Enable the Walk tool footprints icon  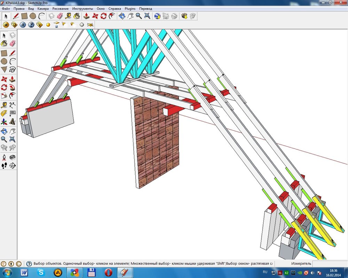(x=4, y=165)
